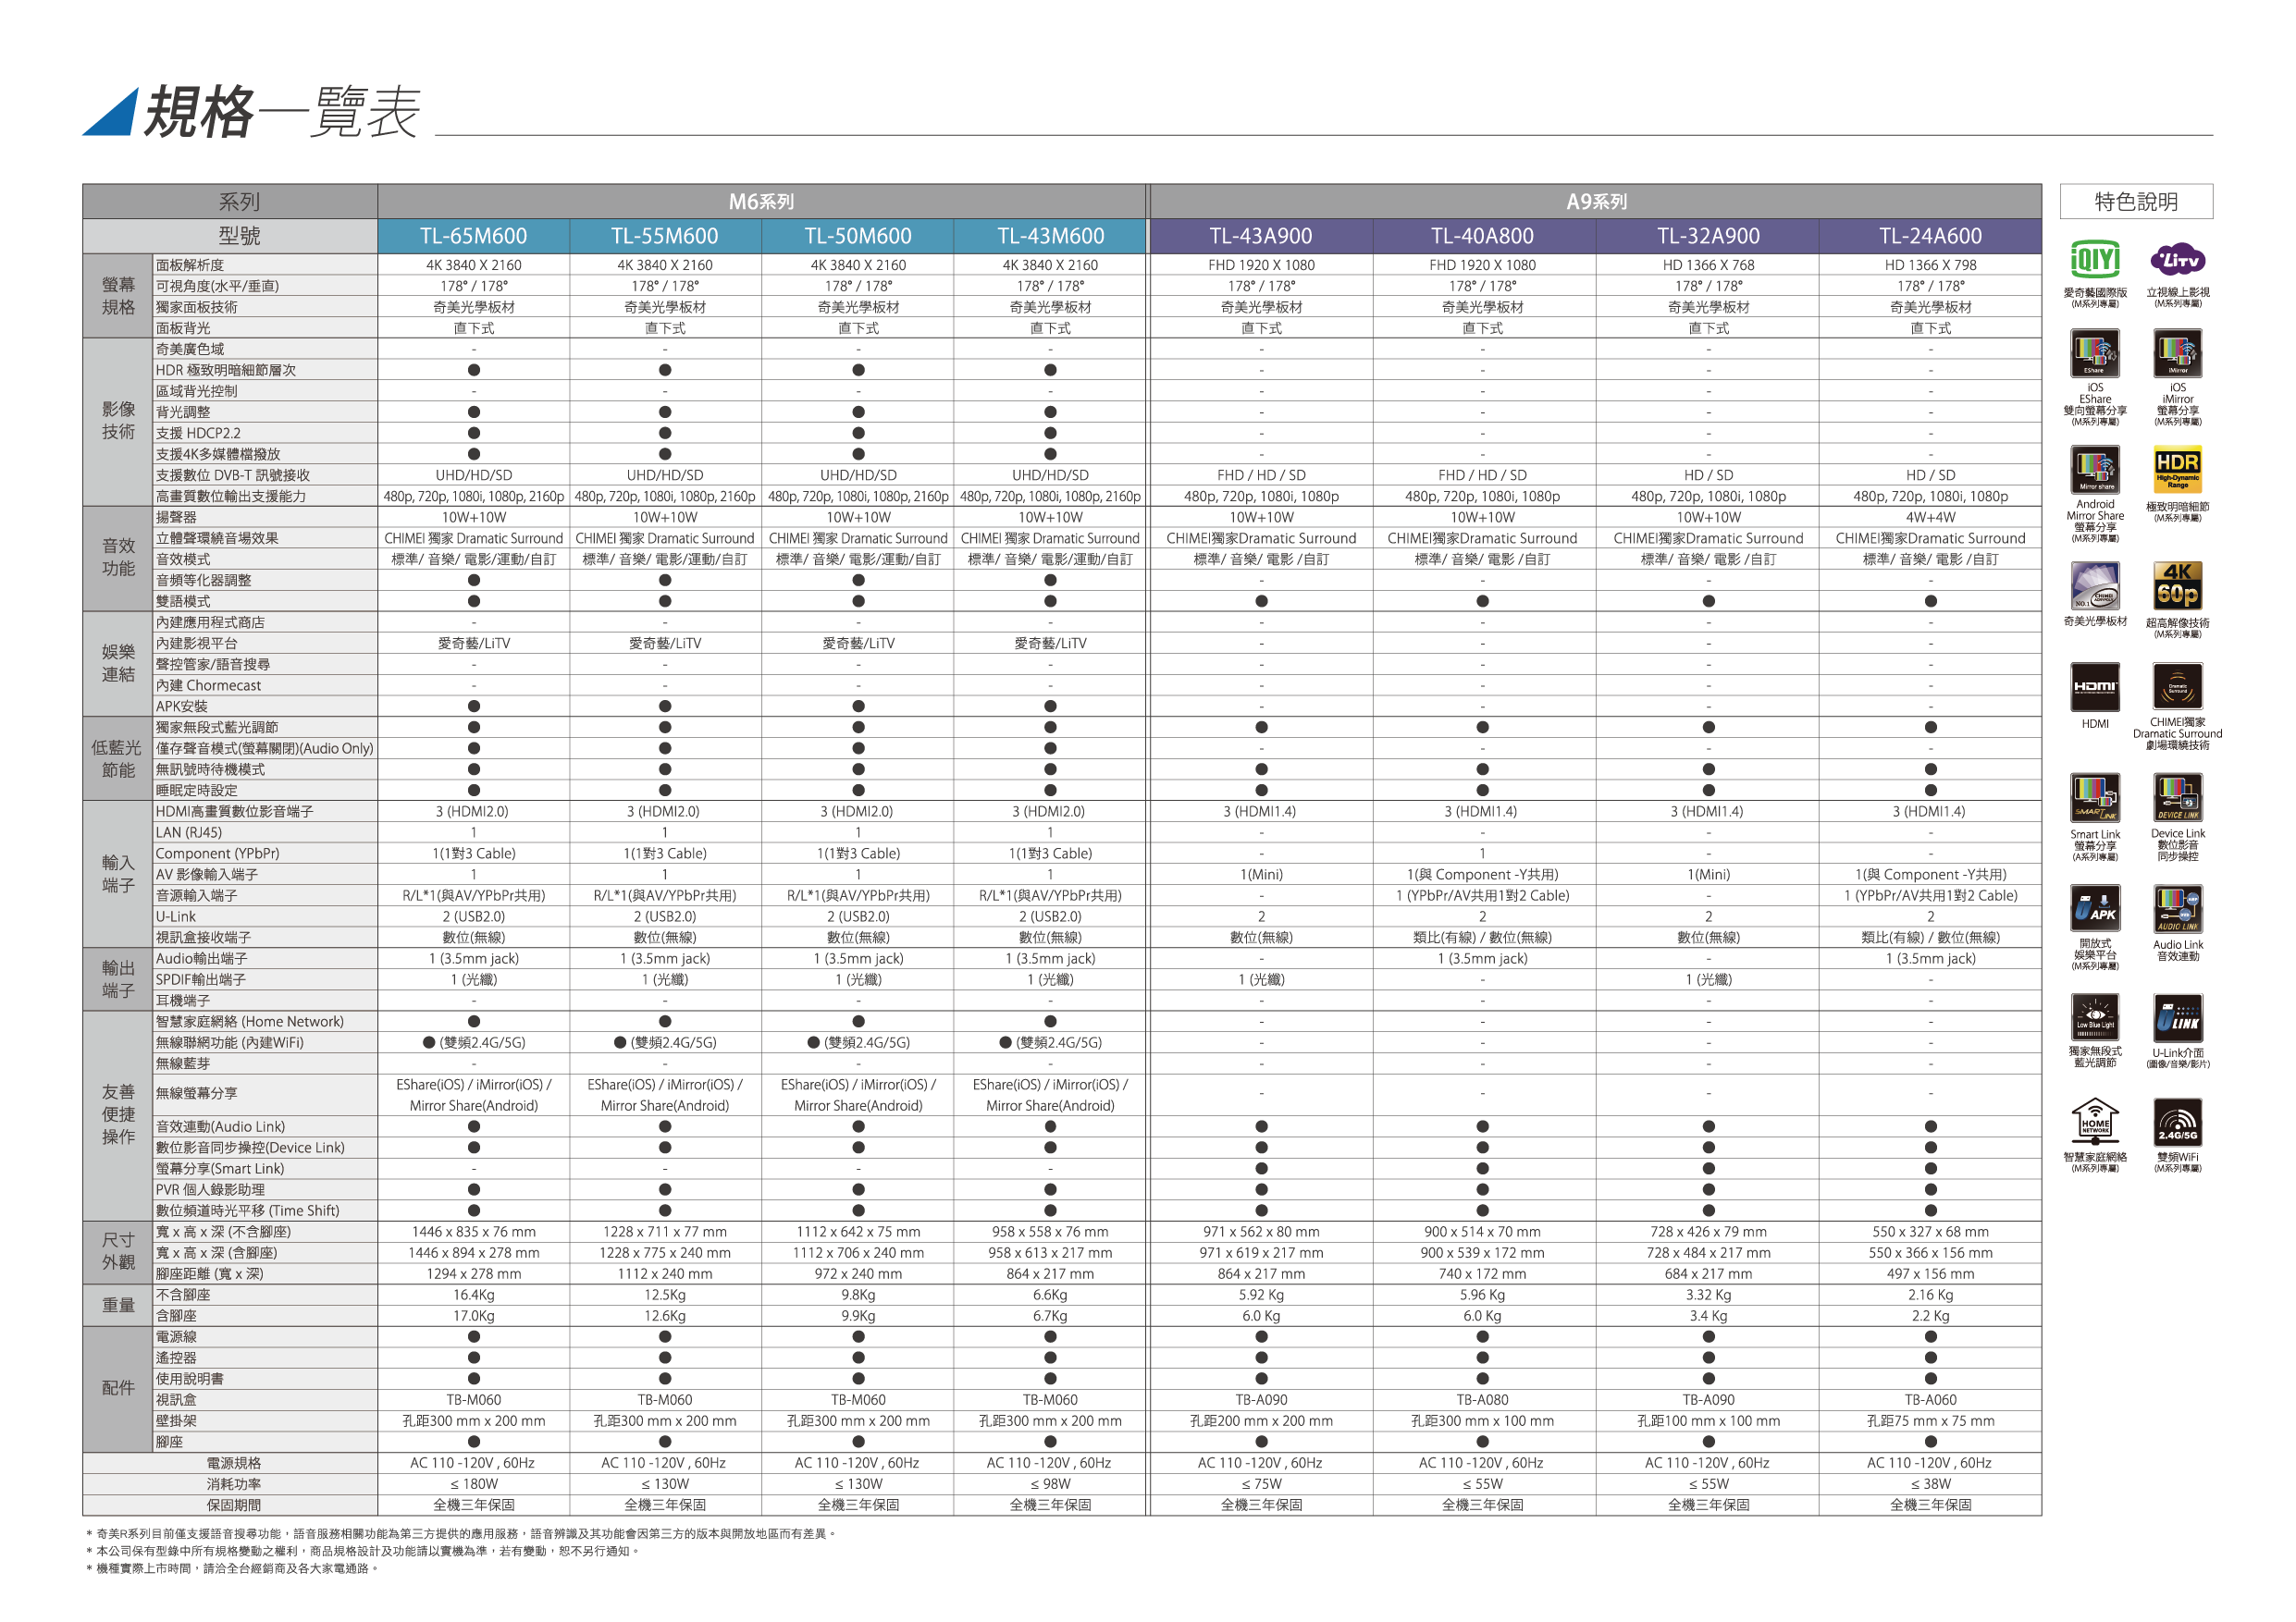The image size is (2296, 1622).
Task: Select the TL-43A900 model column header
Action: (x=1260, y=236)
